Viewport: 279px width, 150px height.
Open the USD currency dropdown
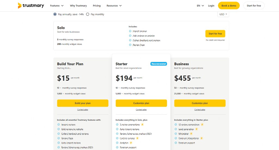click(223, 14)
